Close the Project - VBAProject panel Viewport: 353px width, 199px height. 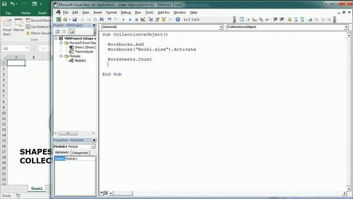pyautogui.click(x=94, y=25)
